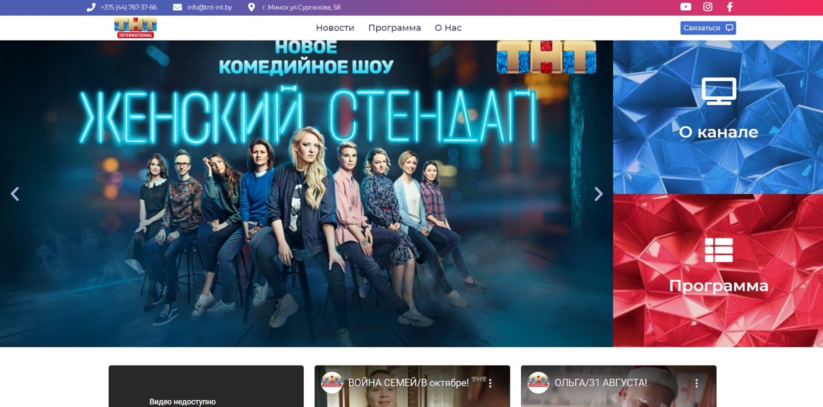Screen dimensions: 823x407
Task: Open options menu on ОЛЬГА/31 АВГУСТА video
Action: tap(697, 384)
